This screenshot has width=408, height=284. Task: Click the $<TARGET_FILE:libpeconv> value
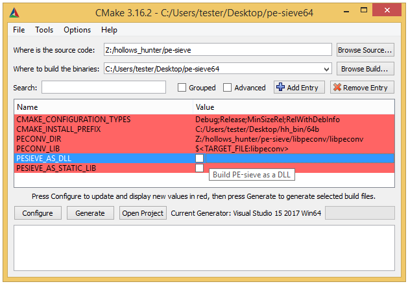point(242,149)
